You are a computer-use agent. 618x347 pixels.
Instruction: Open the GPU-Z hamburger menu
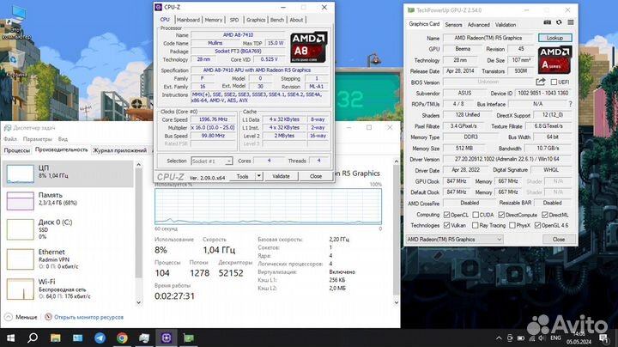[x=570, y=22]
